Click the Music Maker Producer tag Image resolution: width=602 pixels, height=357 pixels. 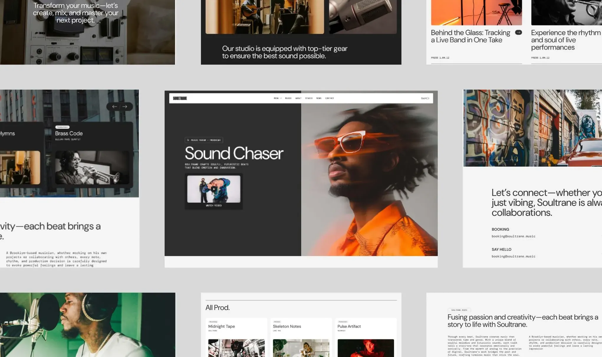pyautogui.click(x=204, y=140)
